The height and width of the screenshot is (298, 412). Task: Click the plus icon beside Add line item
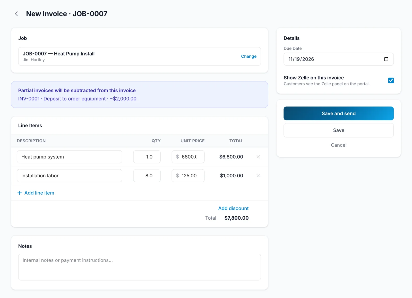point(20,193)
